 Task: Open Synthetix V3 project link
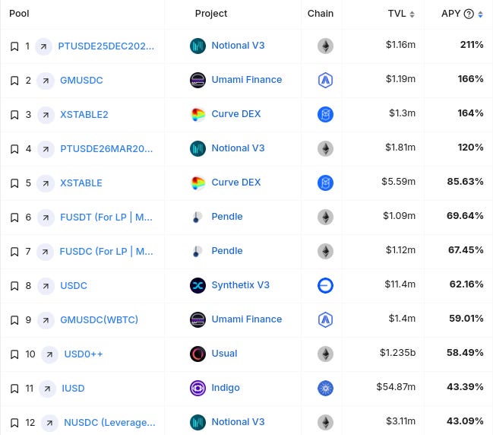(241, 285)
